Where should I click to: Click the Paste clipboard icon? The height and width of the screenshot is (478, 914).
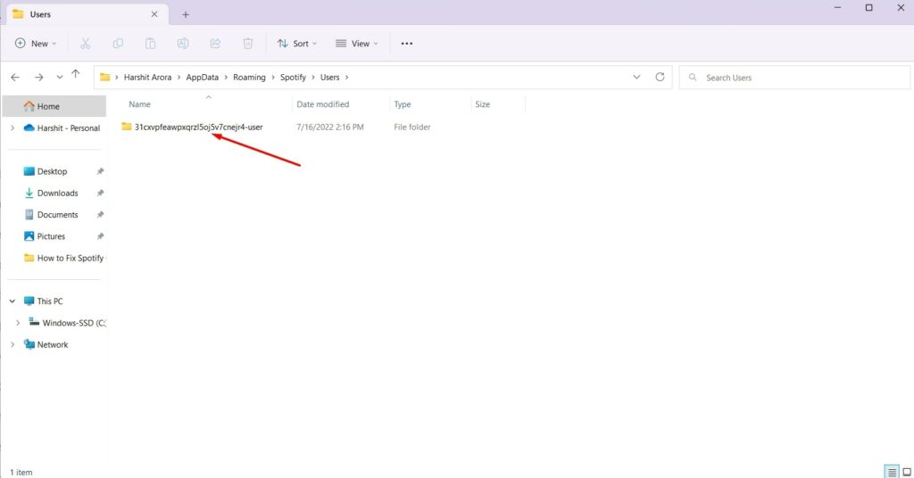tap(151, 43)
